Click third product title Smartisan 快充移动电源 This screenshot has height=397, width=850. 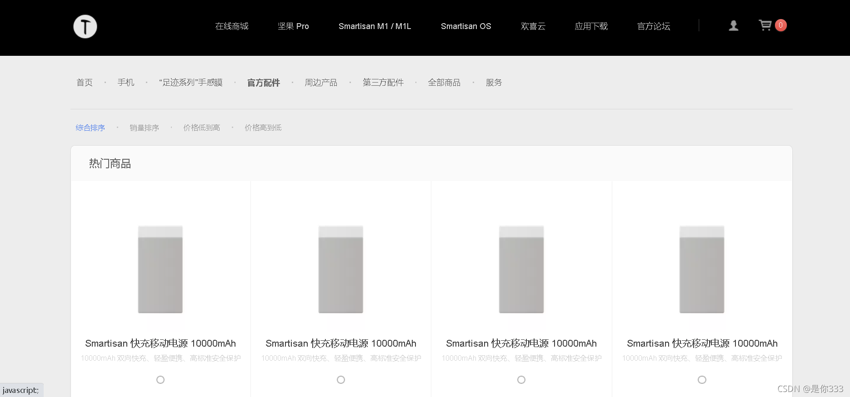click(521, 343)
